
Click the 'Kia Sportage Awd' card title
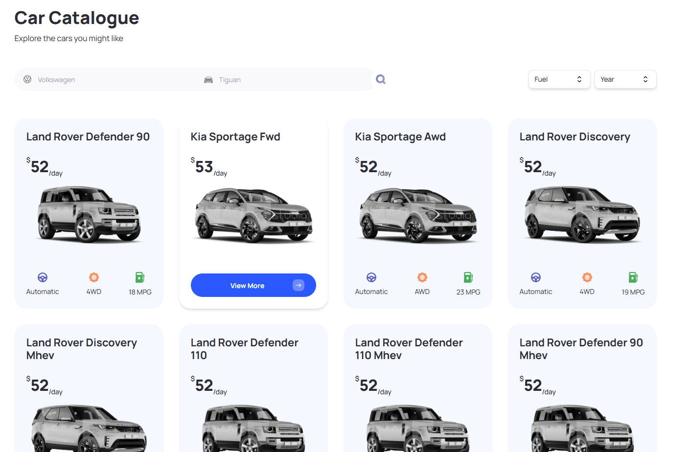(400, 137)
